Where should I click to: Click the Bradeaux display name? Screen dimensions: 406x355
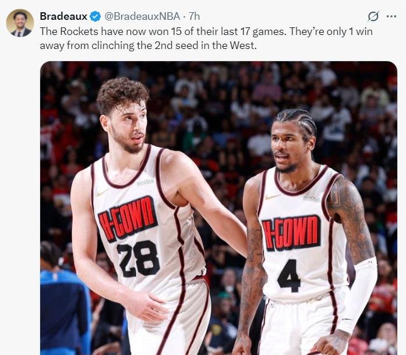pos(63,16)
